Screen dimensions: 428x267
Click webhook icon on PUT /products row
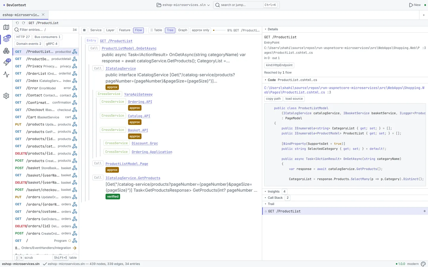click(x=75, y=124)
